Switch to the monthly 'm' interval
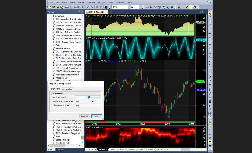 coord(210,146)
